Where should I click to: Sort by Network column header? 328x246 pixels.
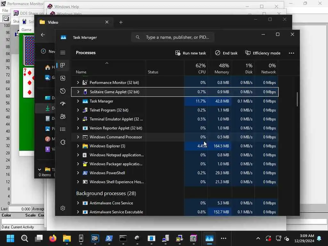coord(266,69)
